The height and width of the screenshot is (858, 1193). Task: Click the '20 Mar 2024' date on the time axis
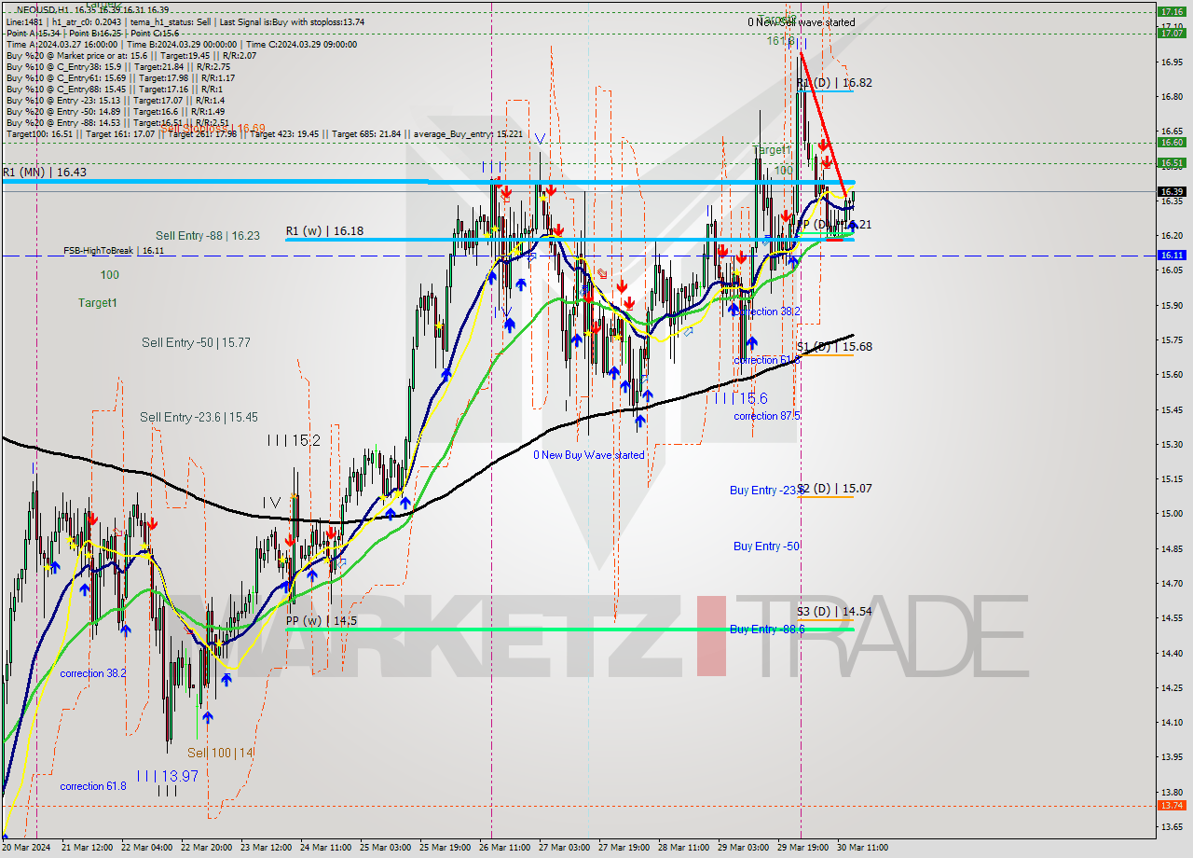[x=25, y=848]
